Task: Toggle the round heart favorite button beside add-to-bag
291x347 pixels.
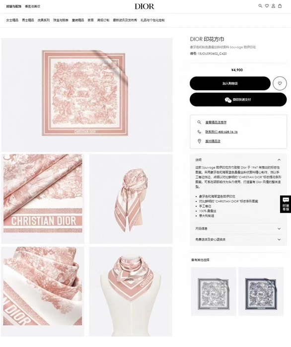Action: pos(280,83)
